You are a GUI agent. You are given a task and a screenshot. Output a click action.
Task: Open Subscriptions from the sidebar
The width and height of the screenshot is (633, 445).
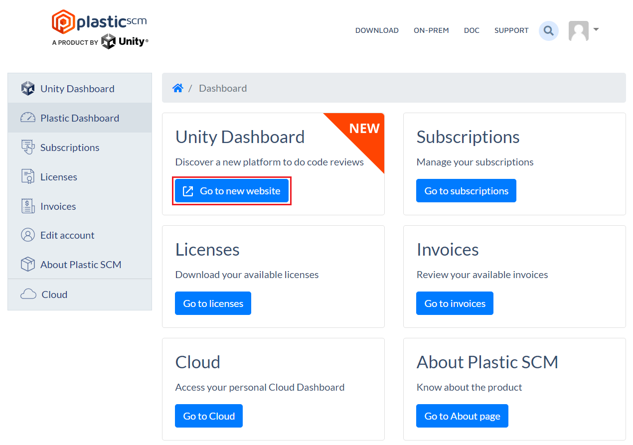(x=80, y=147)
